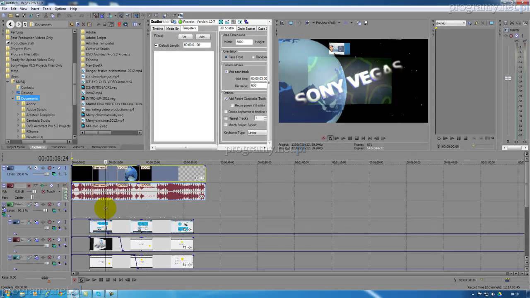Select the Face Front orientation radio button
Viewport: 530px width, 298px height.
(226, 57)
